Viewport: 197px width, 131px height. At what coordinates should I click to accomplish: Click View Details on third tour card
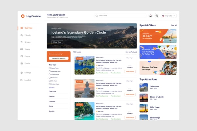pos(130,118)
